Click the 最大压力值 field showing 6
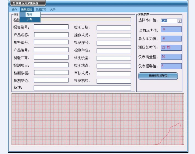 pos(171,39)
